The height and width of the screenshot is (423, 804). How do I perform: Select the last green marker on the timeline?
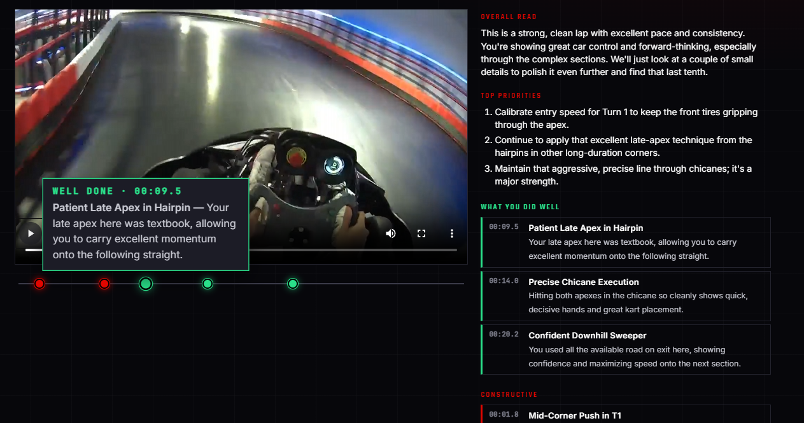pyautogui.click(x=292, y=284)
